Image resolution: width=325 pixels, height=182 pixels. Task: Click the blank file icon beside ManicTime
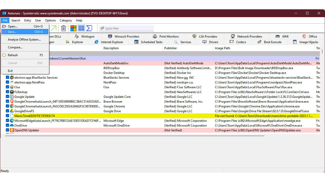pyautogui.click(x=12, y=116)
